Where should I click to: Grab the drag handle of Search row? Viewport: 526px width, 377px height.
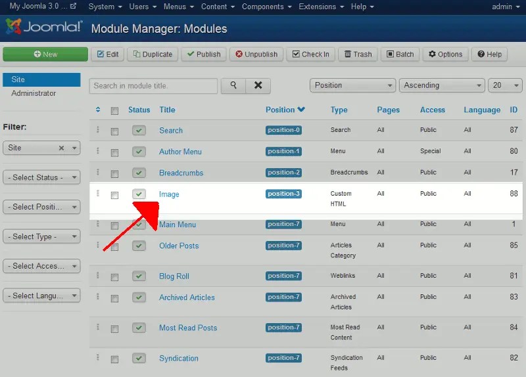coord(98,129)
